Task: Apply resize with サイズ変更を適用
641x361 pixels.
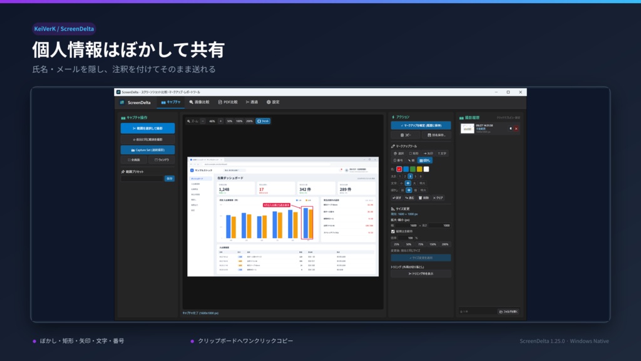Action: pos(421,258)
